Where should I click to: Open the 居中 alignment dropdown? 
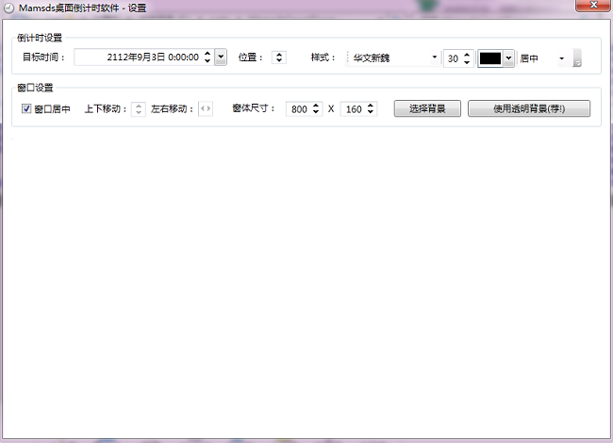point(561,58)
